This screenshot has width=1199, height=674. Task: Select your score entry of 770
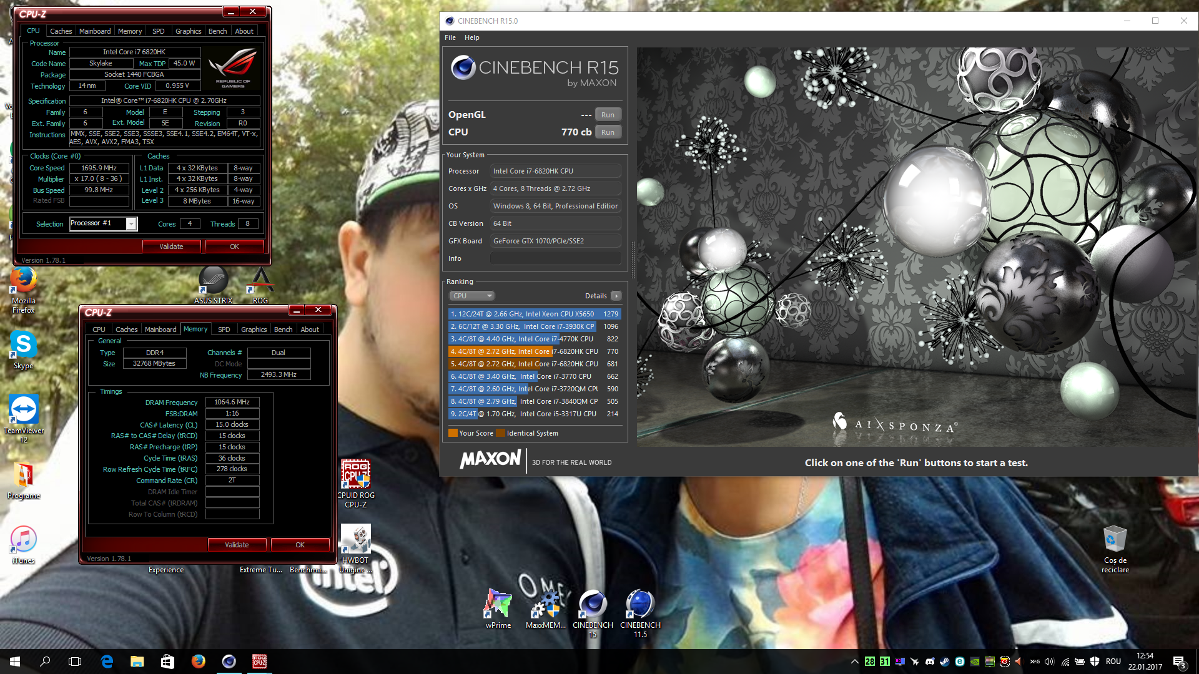(x=535, y=351)
